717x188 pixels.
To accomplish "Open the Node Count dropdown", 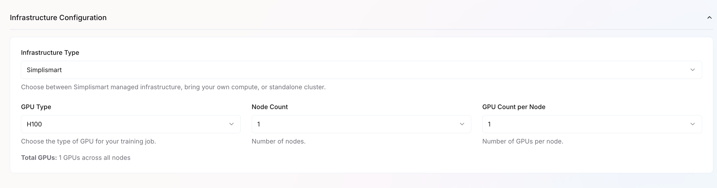I will tap(361, 124).
